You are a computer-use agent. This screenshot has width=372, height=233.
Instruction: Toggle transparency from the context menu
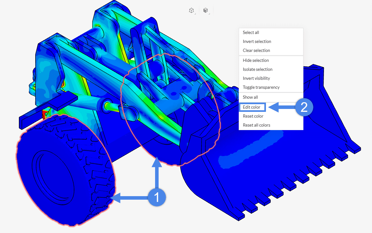coord(261,87)
